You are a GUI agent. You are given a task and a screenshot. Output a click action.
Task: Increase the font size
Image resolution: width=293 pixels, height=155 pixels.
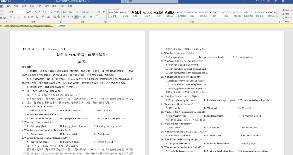36,12
